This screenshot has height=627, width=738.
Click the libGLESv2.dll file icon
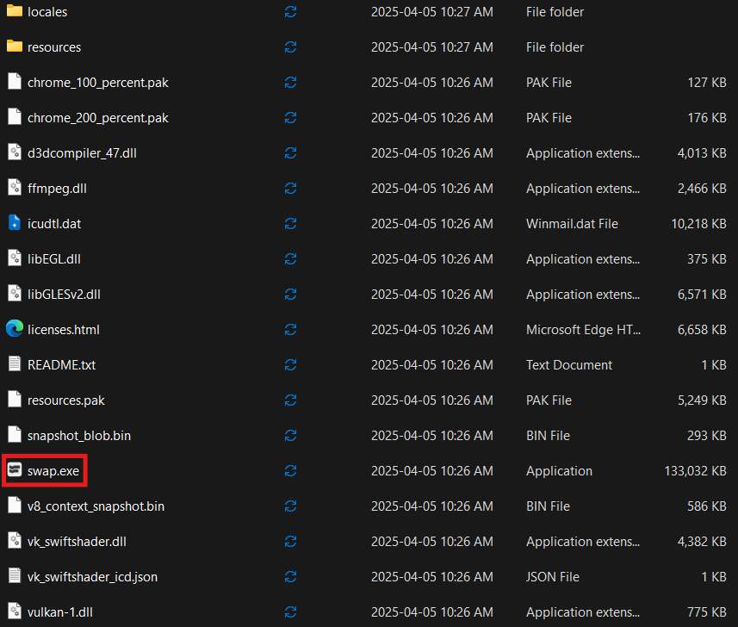[15, 293]
